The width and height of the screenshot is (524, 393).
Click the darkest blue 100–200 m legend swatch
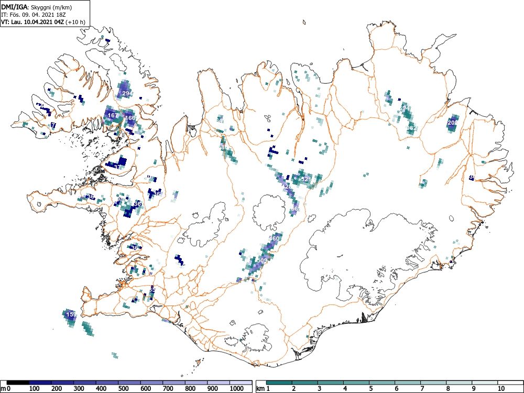40,383
